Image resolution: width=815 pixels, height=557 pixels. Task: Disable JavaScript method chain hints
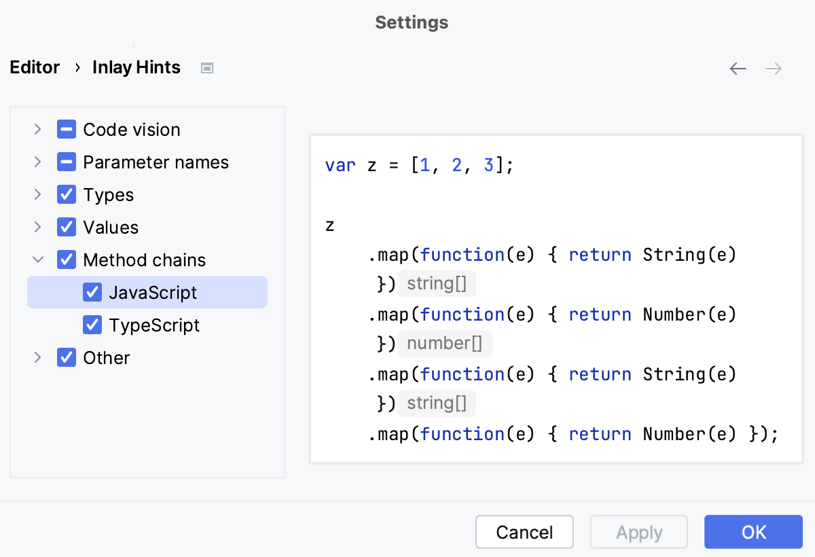pyautogui.click(x=92, y=292)
